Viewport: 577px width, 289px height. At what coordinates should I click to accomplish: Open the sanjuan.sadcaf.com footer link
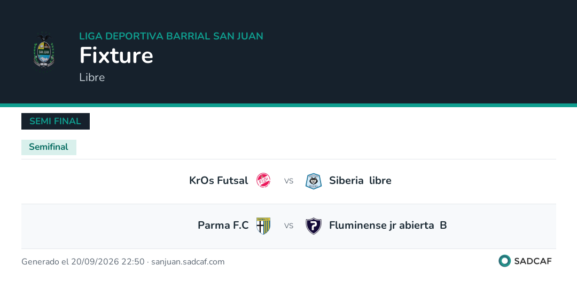[x=188, y=262]
